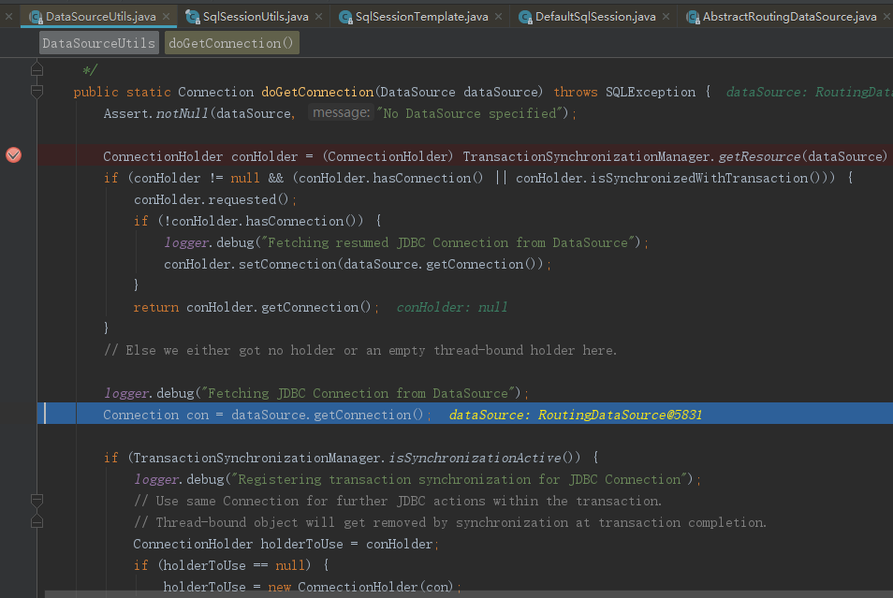This screenshot has width=893, height=598.
Task: Add breakpoint in gutter beside highlighted getConnection line
Action: click(x=13, y=415)
